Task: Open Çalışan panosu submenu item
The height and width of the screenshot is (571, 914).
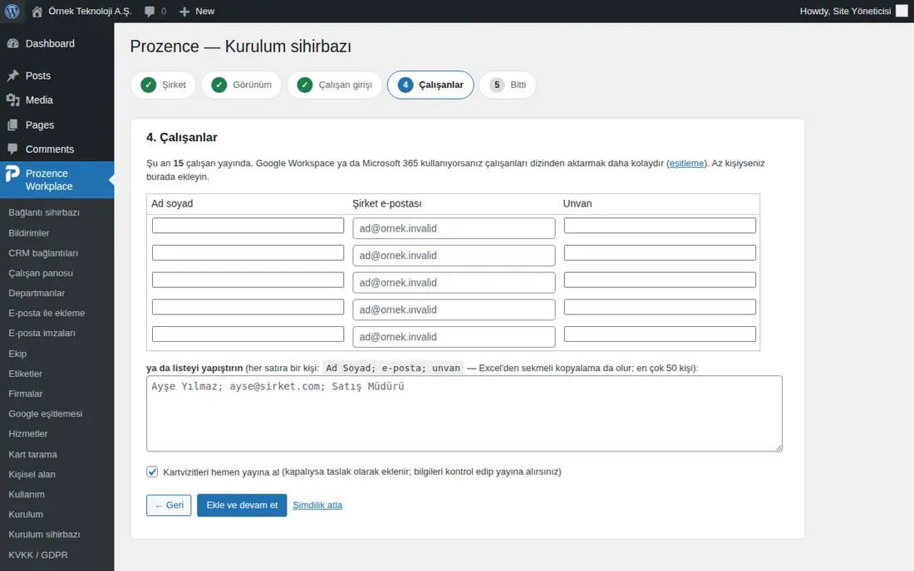Action: coord(41,273)
